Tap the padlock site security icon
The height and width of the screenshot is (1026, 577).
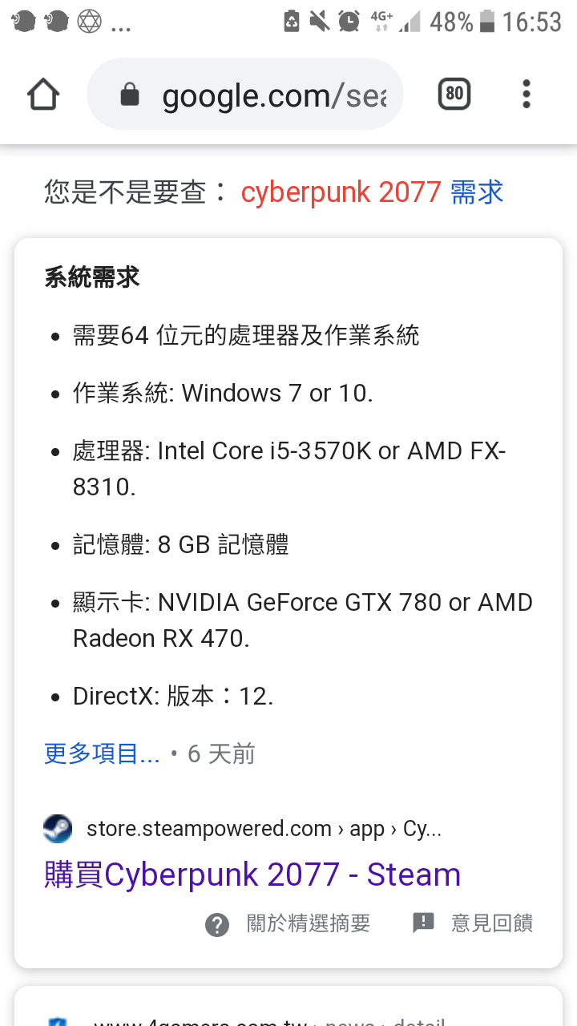tap(129, 95)
